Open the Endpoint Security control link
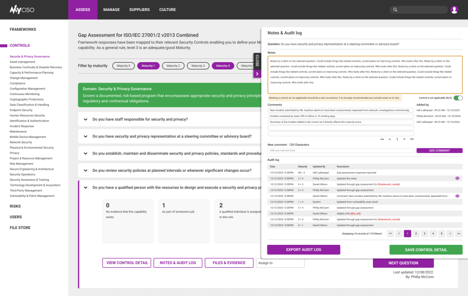Viewport: 468px width, 296px height. point(20,110)
